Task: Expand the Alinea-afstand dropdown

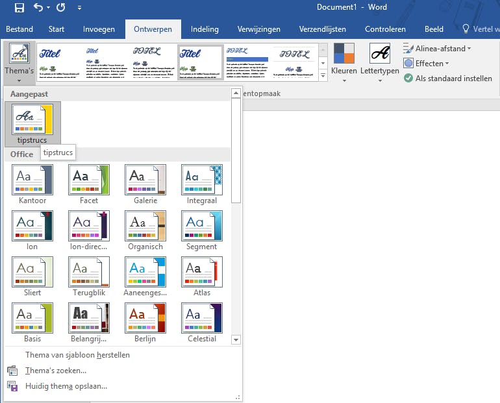Action: point(435,49)
